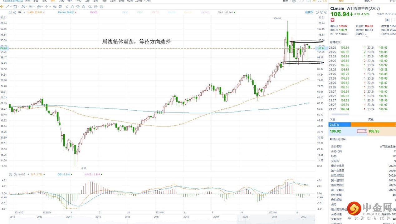The height and width of the screenshot is (224, 396).
Task: Click the 2021 mark on timeline navigator
Action: 275,217
